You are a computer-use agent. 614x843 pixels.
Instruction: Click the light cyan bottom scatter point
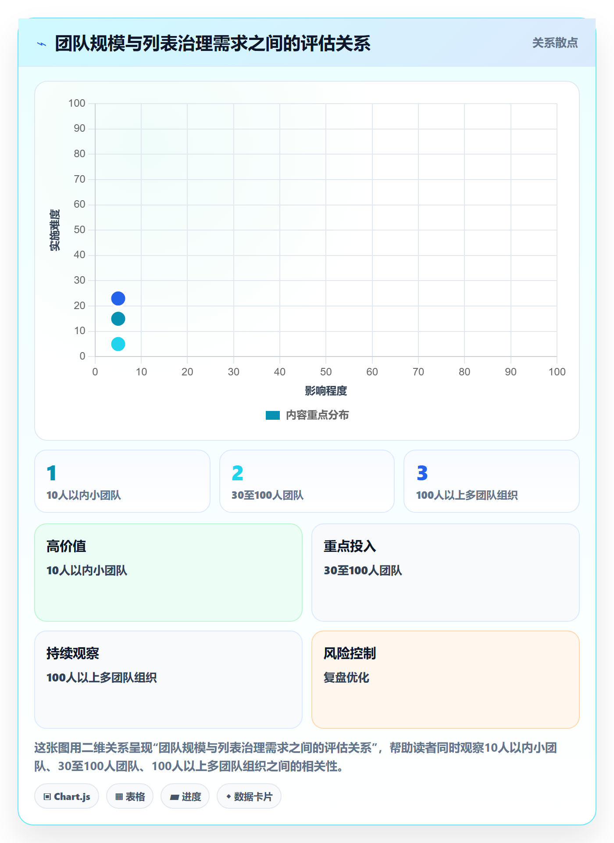(118, 344)
